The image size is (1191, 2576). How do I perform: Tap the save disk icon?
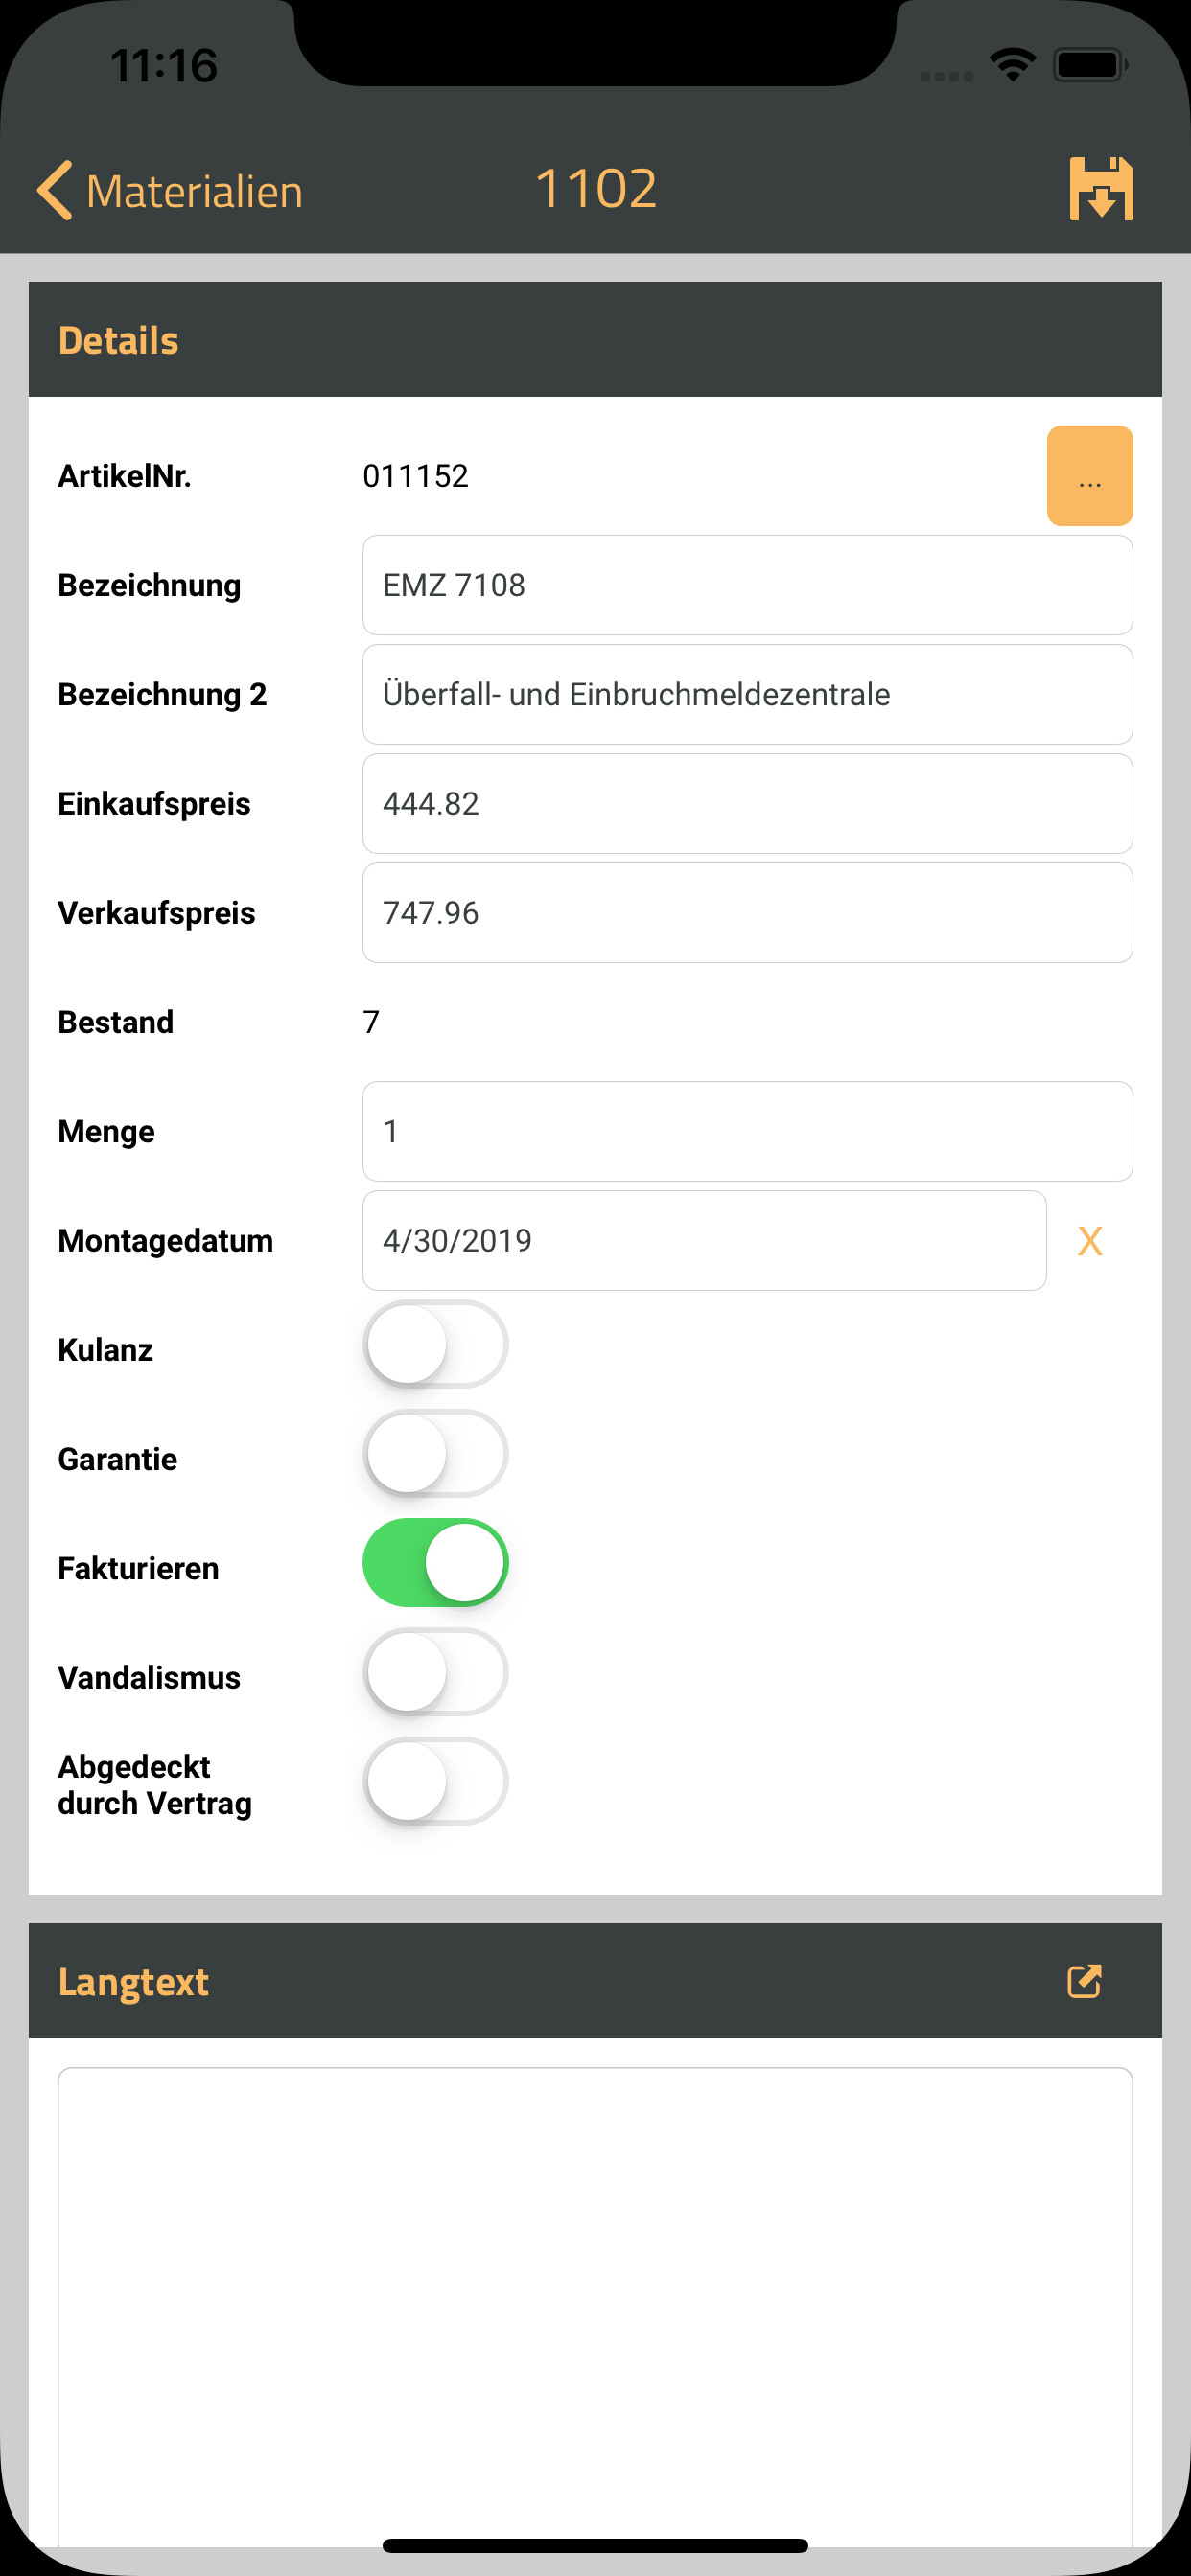tap(1101, 188)
